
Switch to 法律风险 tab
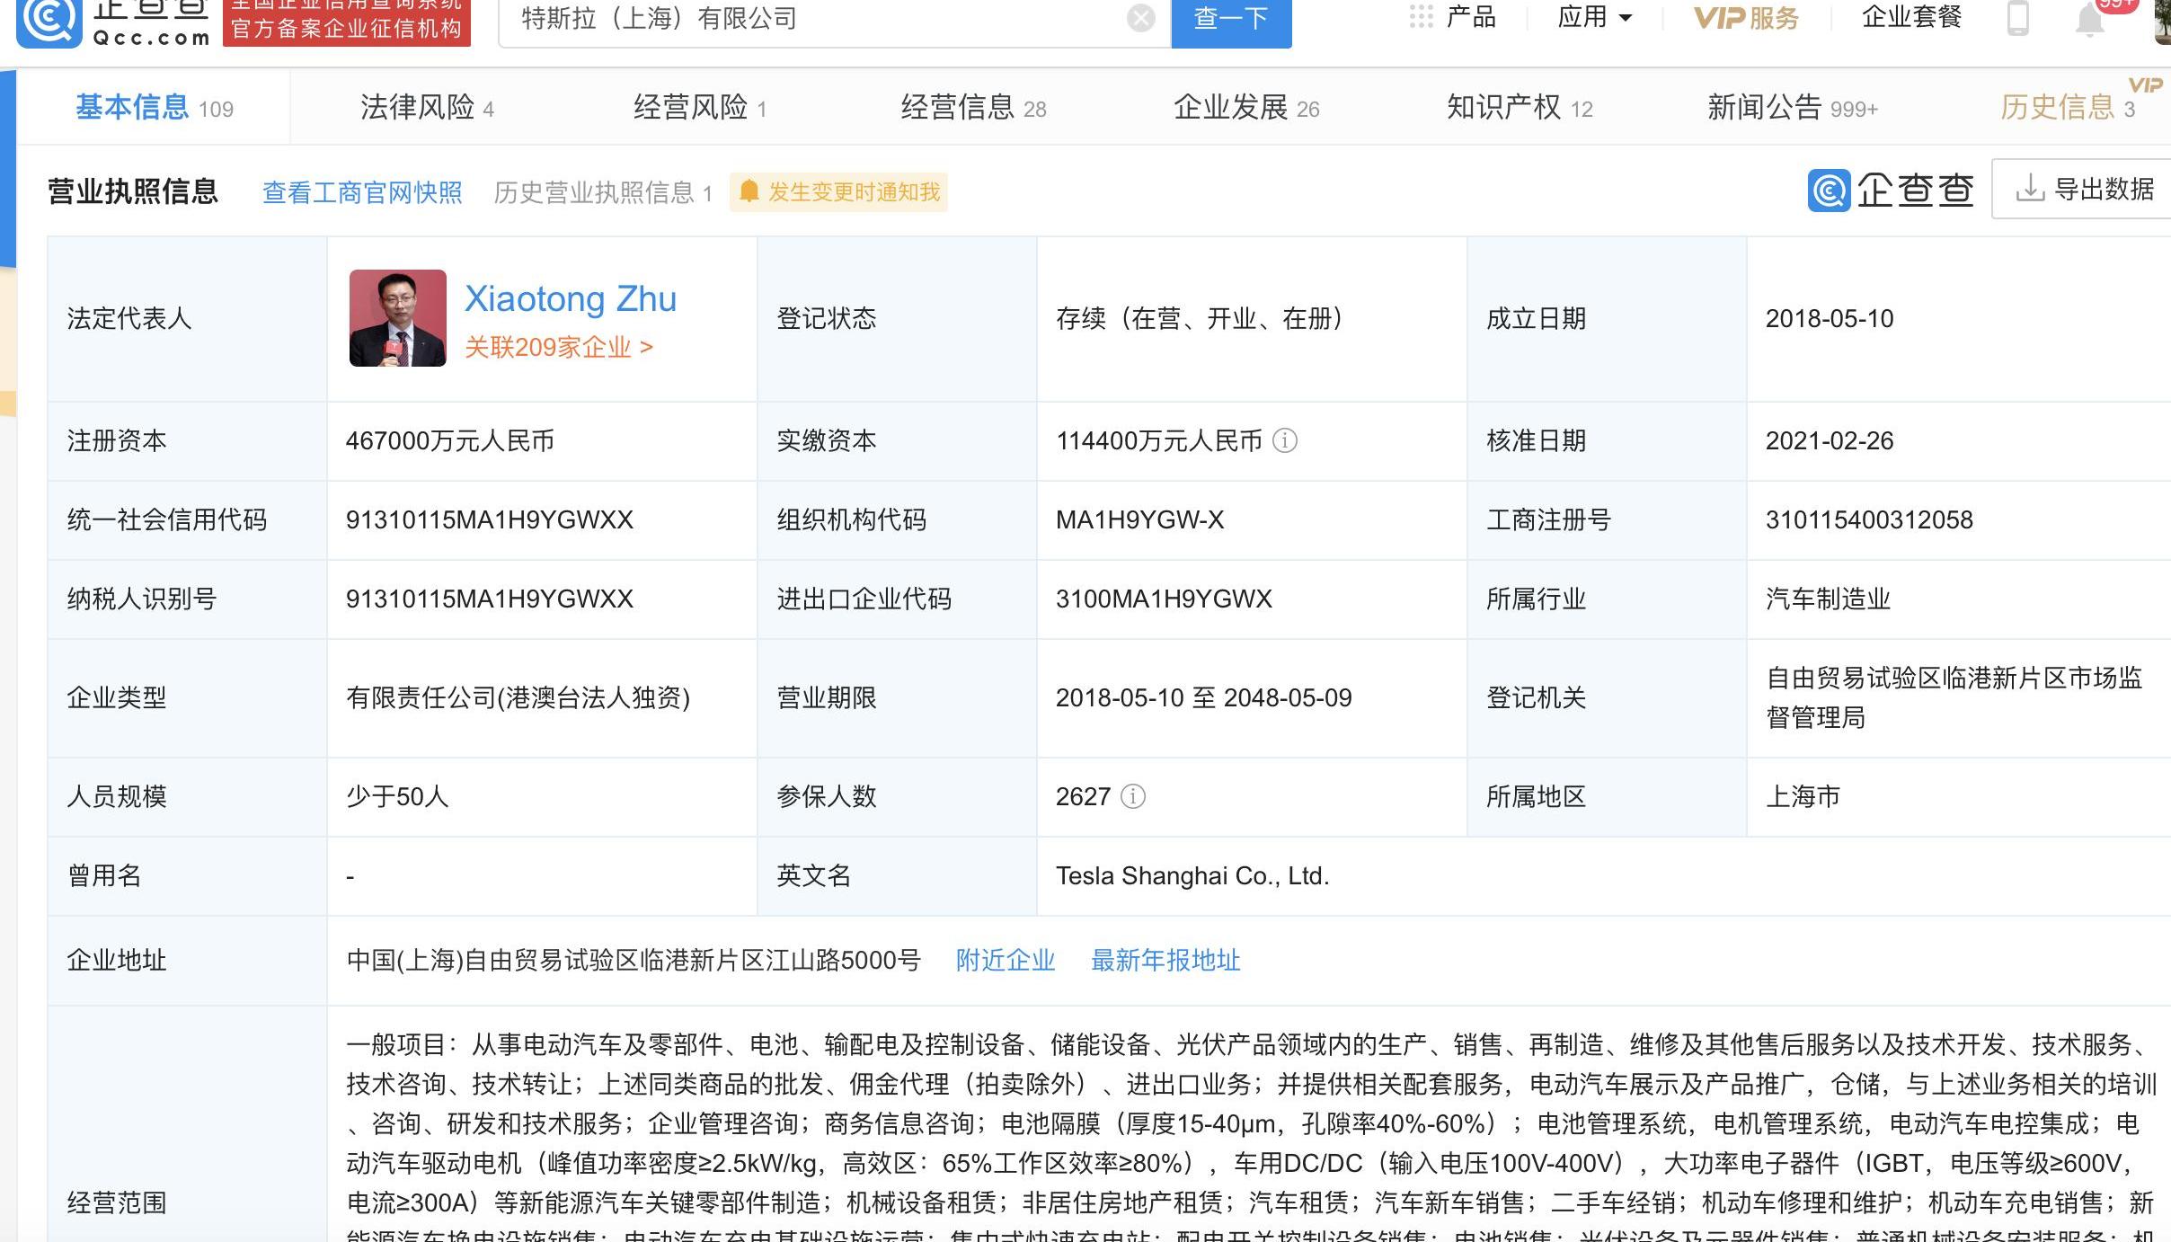(427, 108)
